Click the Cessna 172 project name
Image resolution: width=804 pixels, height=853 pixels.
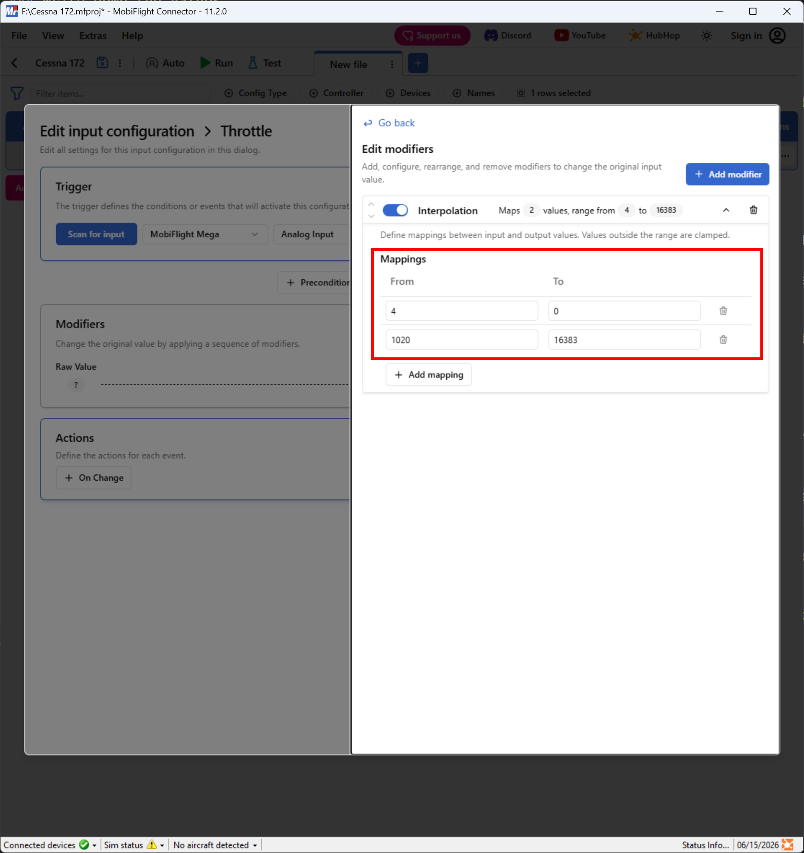[60, 63]
